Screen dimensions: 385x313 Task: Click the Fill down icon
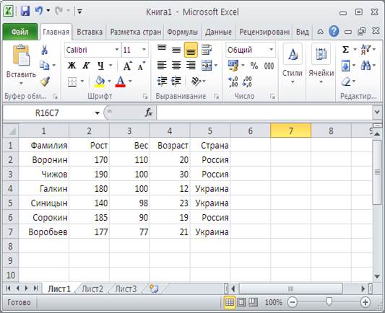point(345,66)
